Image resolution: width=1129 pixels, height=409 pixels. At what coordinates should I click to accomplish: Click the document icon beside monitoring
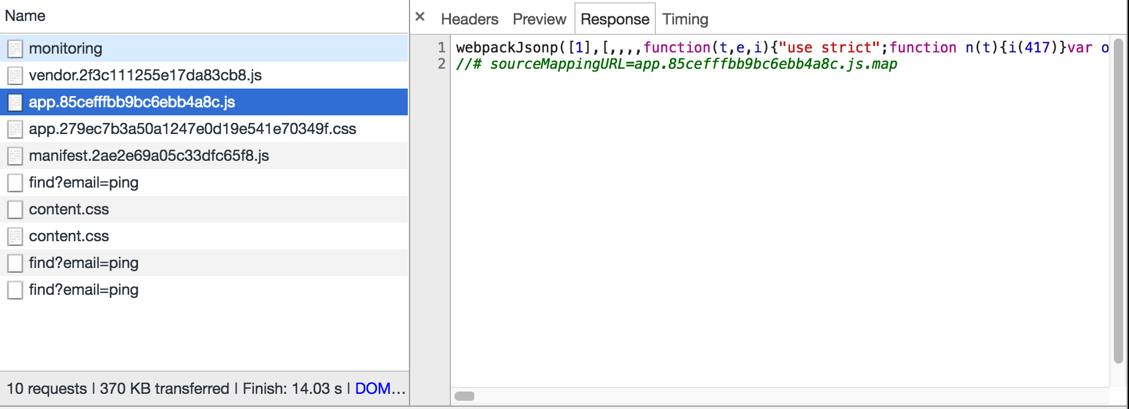pyautogui.click(x=15, y=48)
